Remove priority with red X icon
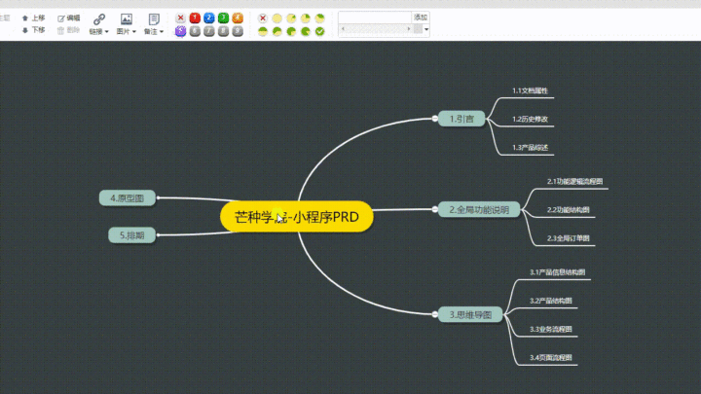The image size is (701, 394). (180, 18)
